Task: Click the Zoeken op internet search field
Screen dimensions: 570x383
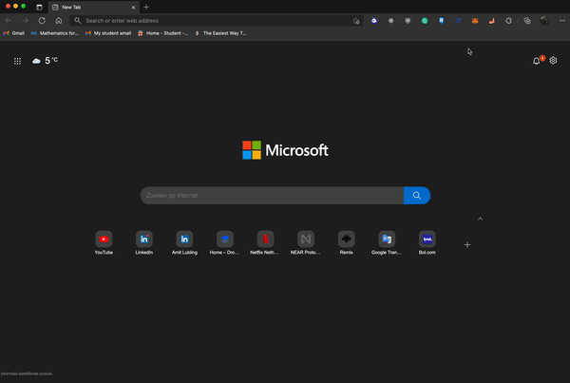Action: pos(272,196)
